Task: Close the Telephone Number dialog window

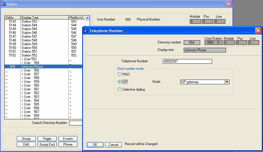Action: point(258,30)
